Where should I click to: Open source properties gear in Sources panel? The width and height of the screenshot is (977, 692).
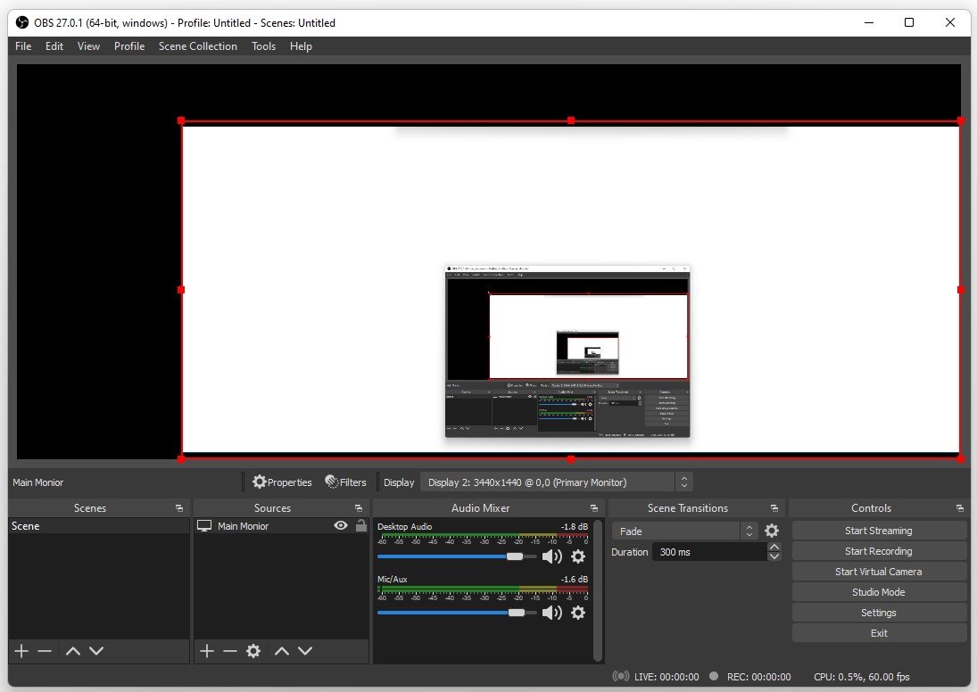pyautogui.click(x=253, y=652)
